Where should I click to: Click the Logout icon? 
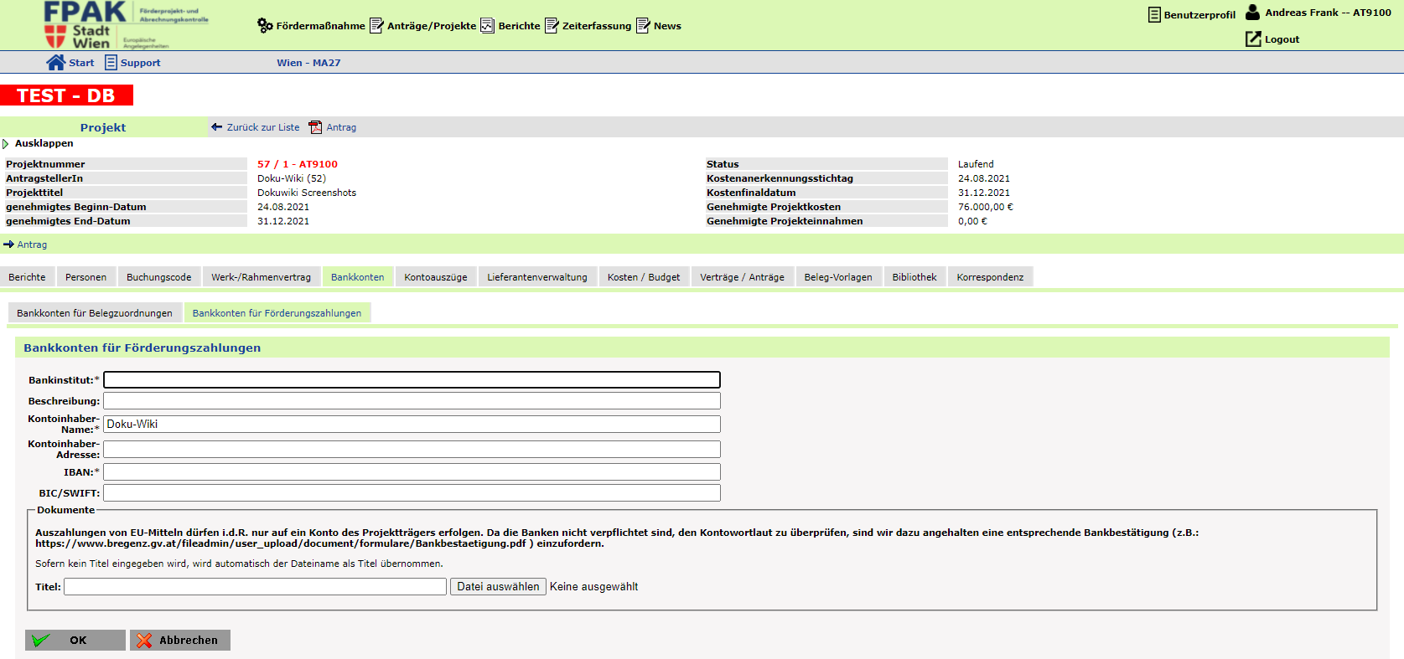coord(1253,39)
